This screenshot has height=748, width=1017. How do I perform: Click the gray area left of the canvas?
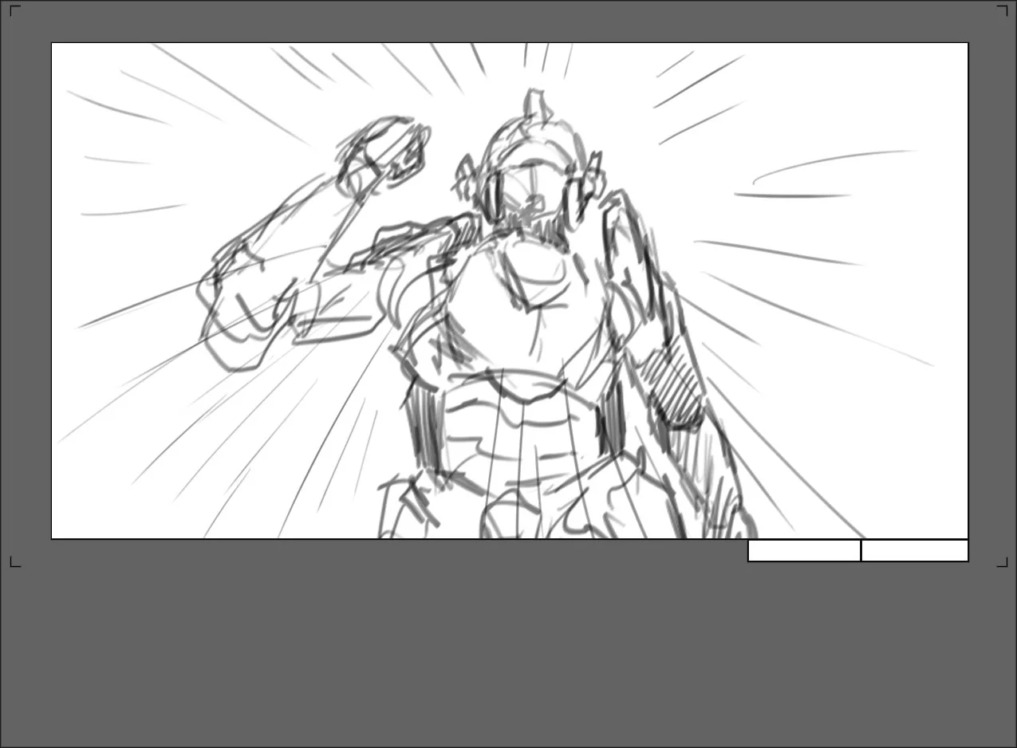coord(28,279)
